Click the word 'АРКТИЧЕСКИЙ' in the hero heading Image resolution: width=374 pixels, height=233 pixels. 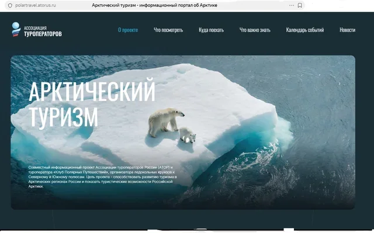coord(92,91)
